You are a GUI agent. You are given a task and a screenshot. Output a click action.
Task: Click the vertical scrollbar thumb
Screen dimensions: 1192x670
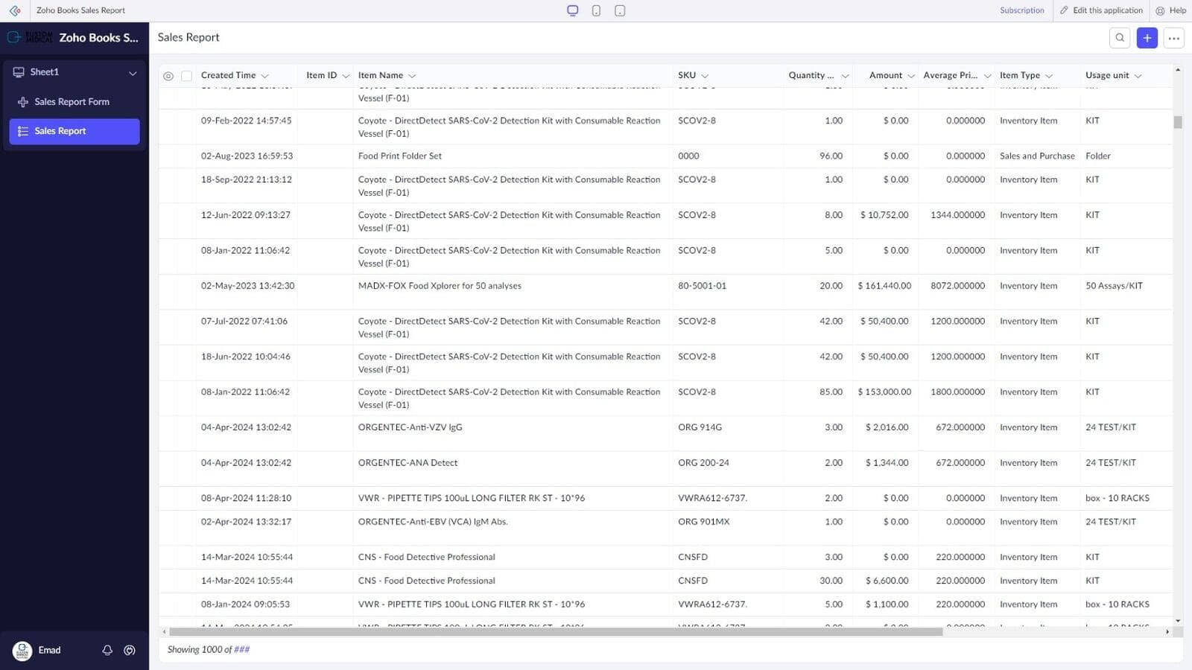point(1178,122)
